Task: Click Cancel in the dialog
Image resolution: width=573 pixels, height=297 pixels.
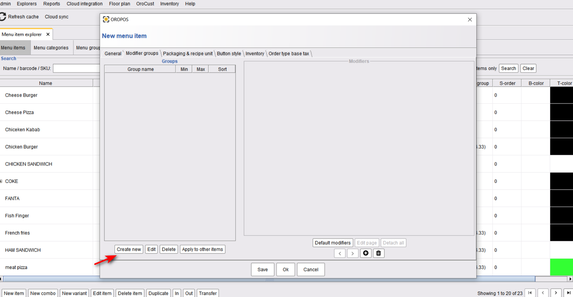Action: pos(311,270)
